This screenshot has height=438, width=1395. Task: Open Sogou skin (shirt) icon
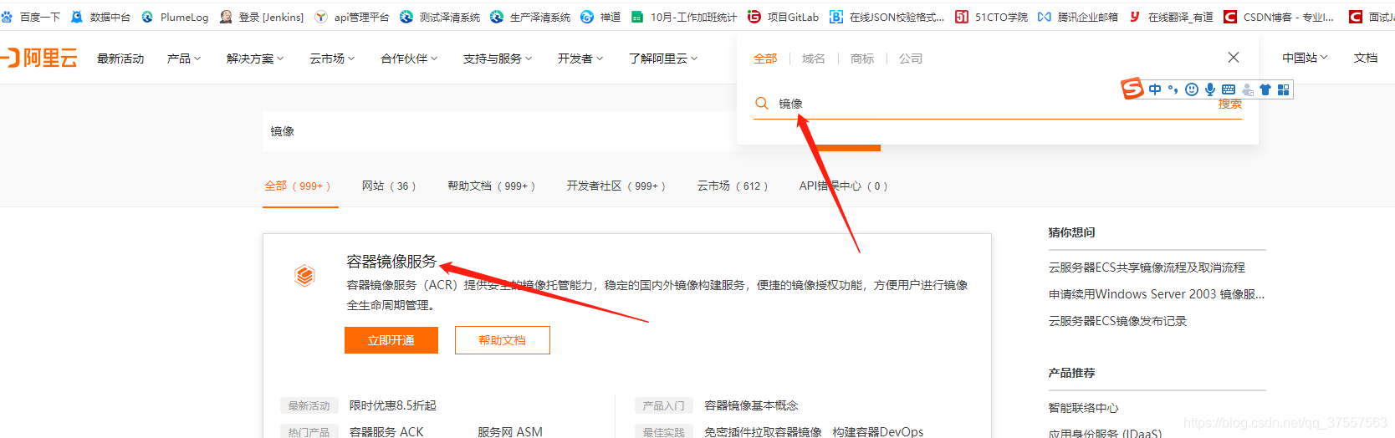(x=1265, y=89)
